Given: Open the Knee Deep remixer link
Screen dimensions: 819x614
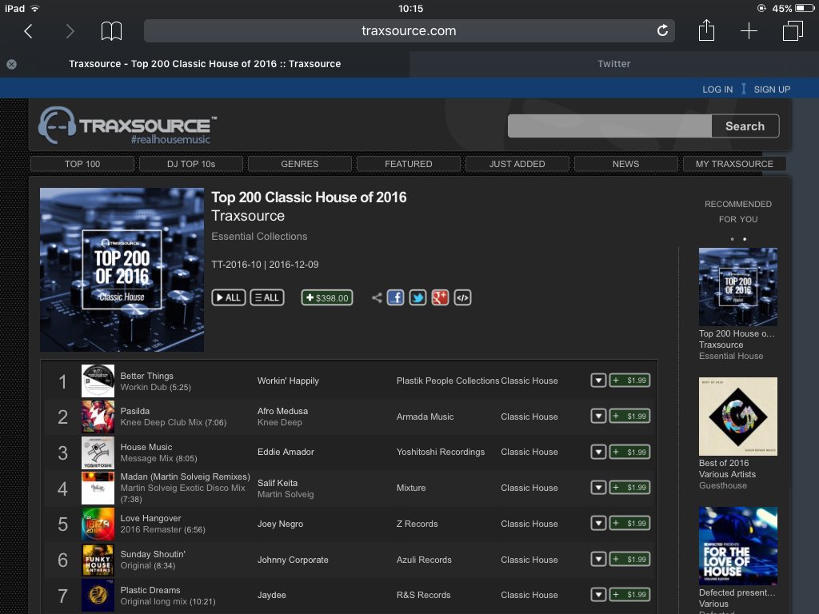Looking at the screenshot, I should 279,422.
